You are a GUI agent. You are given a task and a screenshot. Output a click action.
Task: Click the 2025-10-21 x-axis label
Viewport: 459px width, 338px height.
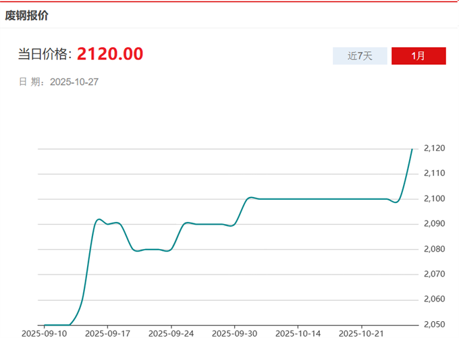(x=361, y=333)
